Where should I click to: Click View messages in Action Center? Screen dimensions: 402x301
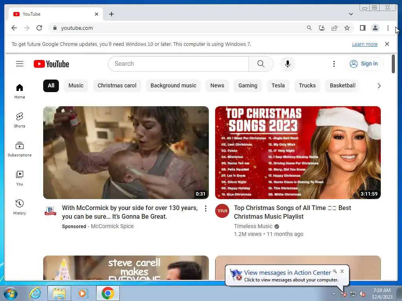[287, 273]
